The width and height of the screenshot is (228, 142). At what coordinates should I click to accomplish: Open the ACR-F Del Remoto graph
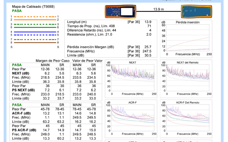(186, 119)
